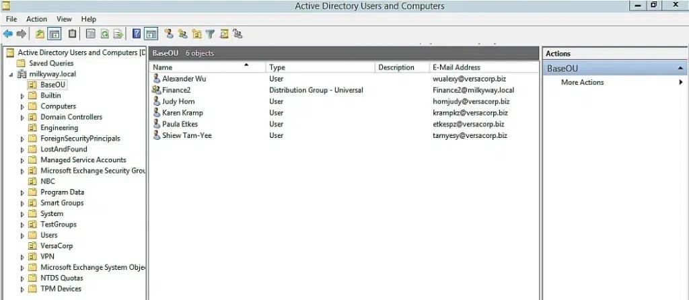Expand the ForeignSecurityPrincipals container
The image size is (689, 300).
pos(22,139)
